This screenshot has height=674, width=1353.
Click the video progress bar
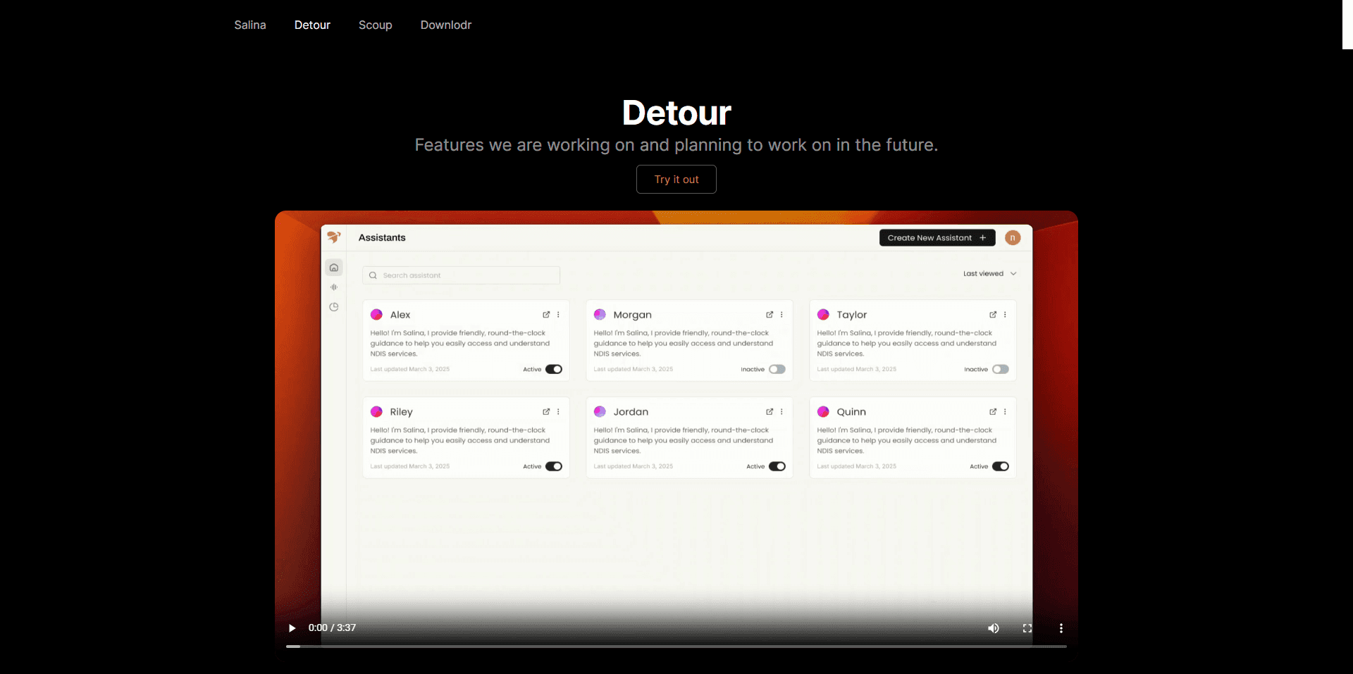pyautogui.click(x=676, y=647)
